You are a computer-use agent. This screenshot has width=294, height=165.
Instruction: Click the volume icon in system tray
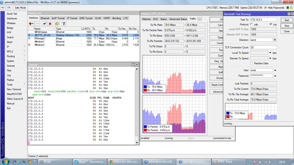270,162
